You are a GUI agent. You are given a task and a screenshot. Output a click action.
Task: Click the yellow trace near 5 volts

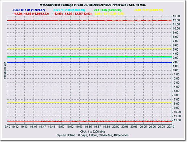click(89, 49)
